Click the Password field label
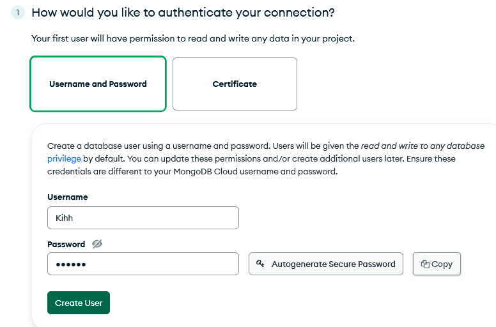The height and width of the screenshot is (327, 496). coord(66,244)
